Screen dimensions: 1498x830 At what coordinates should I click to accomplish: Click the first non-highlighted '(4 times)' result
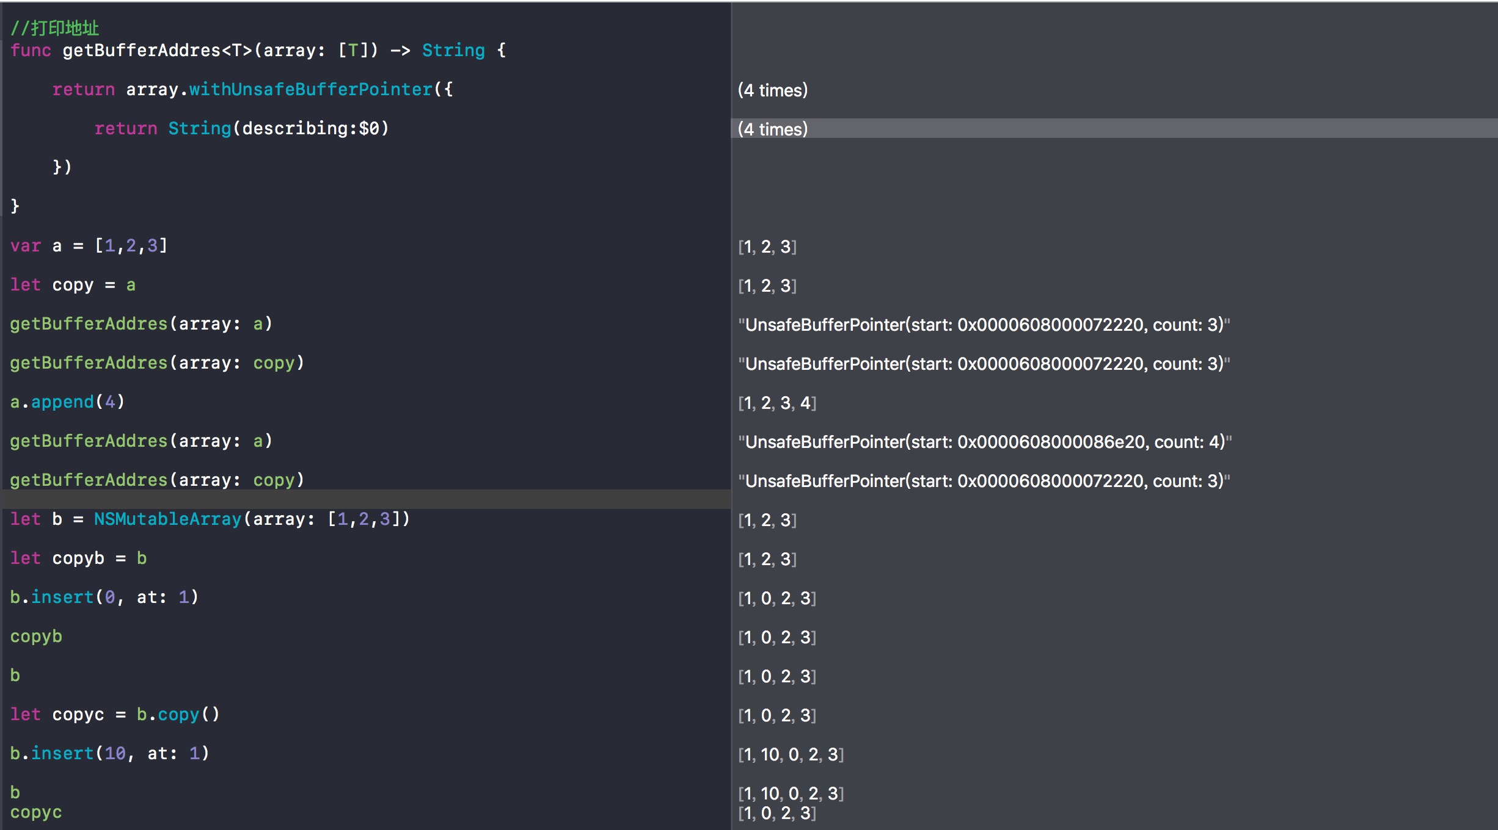click(x=773, y=90)
